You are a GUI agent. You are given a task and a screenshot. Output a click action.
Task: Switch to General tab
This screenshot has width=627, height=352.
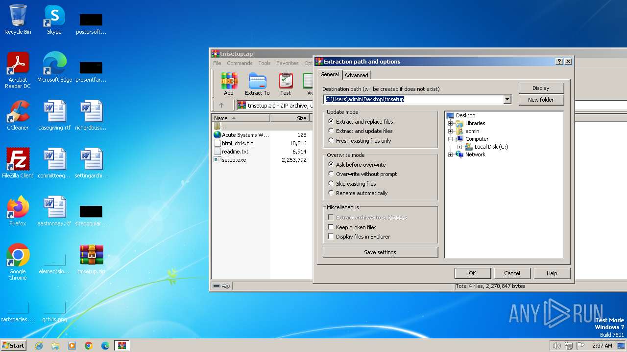point(330,74)
